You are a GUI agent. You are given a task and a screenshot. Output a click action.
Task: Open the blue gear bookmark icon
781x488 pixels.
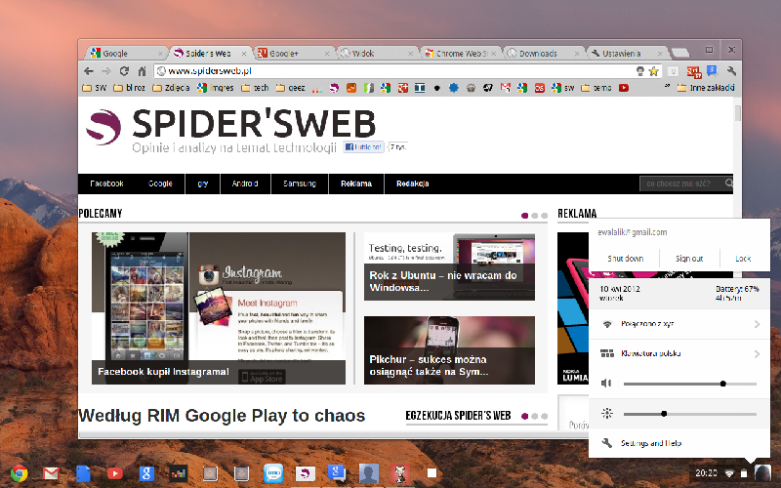tap(453, 88)
